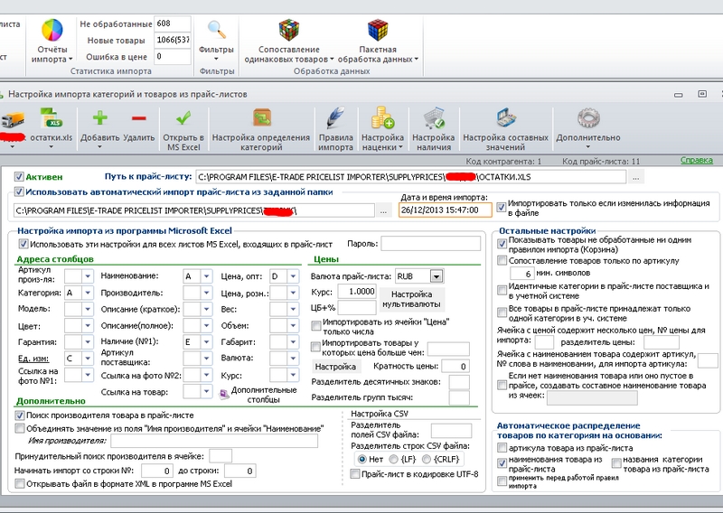Screen dimensions: 723x513
Task: Enable артикула товара из прайс-листа distribution
Action: coord(502,448)
